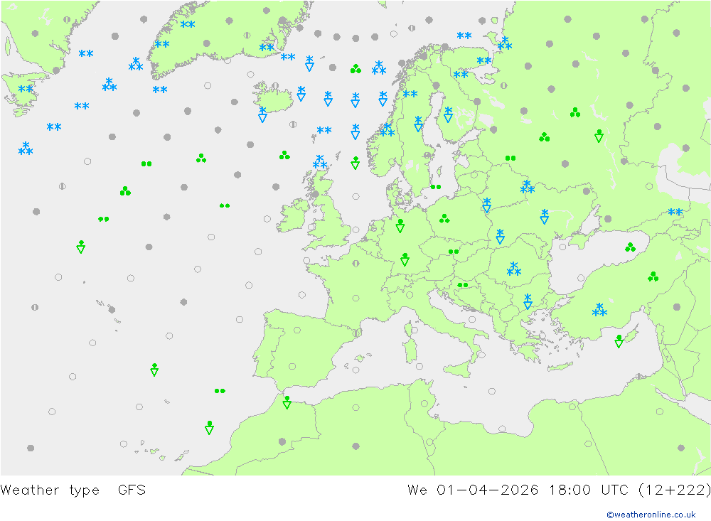Select blue snow shower symbol on Iceland's west coast

tap(262, 114)
